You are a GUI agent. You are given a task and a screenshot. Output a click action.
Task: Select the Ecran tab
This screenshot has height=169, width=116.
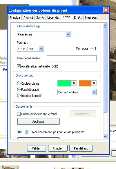coord(67,17)
